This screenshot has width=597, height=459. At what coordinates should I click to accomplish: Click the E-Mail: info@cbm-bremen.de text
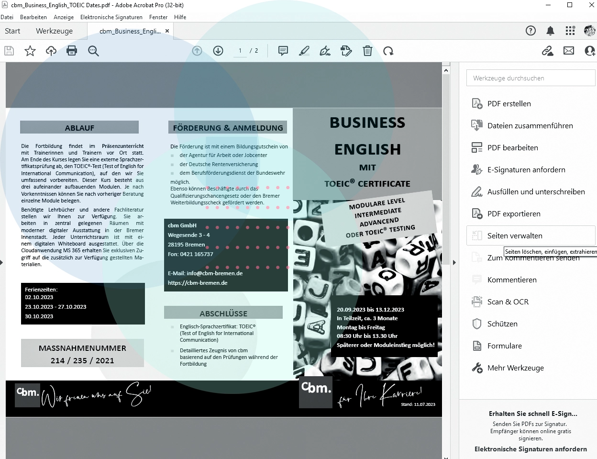tap(205, 273)
